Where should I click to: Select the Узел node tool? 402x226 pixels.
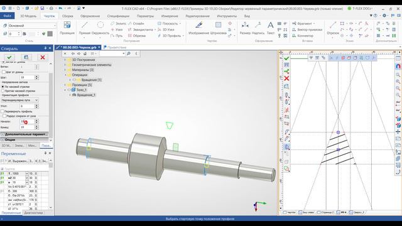click(117, 30)
